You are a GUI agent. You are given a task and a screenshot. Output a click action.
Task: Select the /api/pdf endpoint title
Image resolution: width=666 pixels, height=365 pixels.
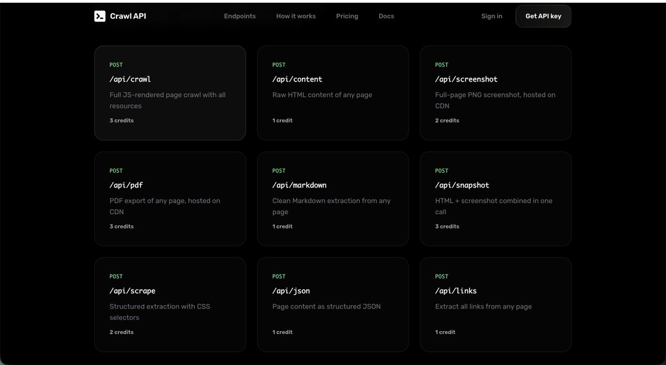coord(126,185)
